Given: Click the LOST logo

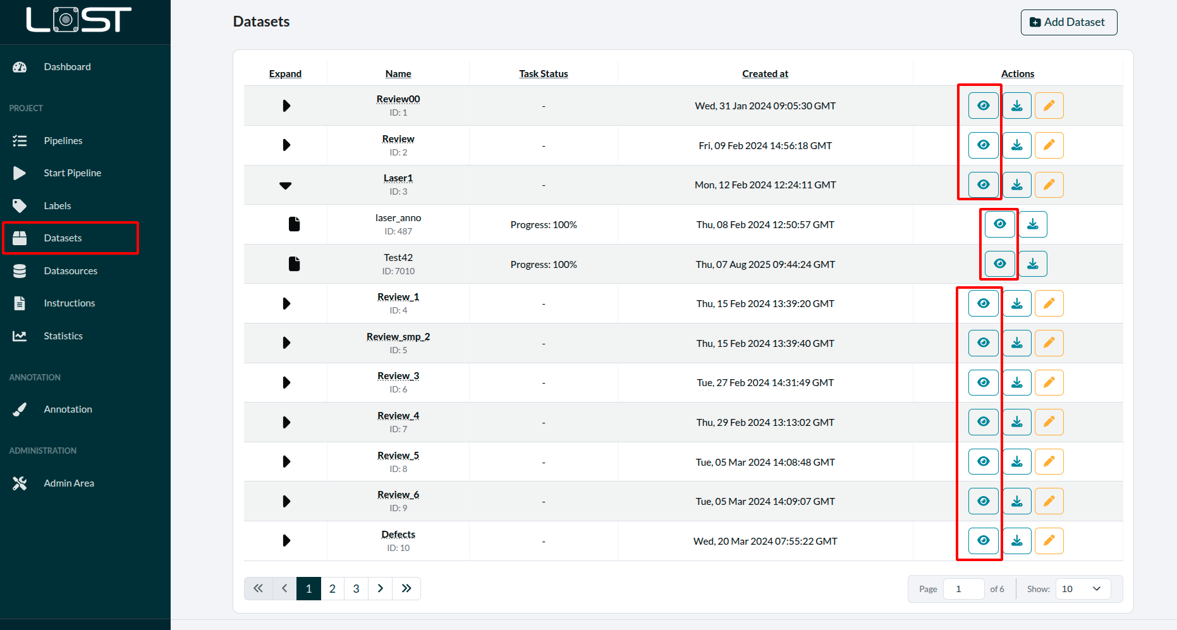Looking at the screenshot, I should coord(79,20).
